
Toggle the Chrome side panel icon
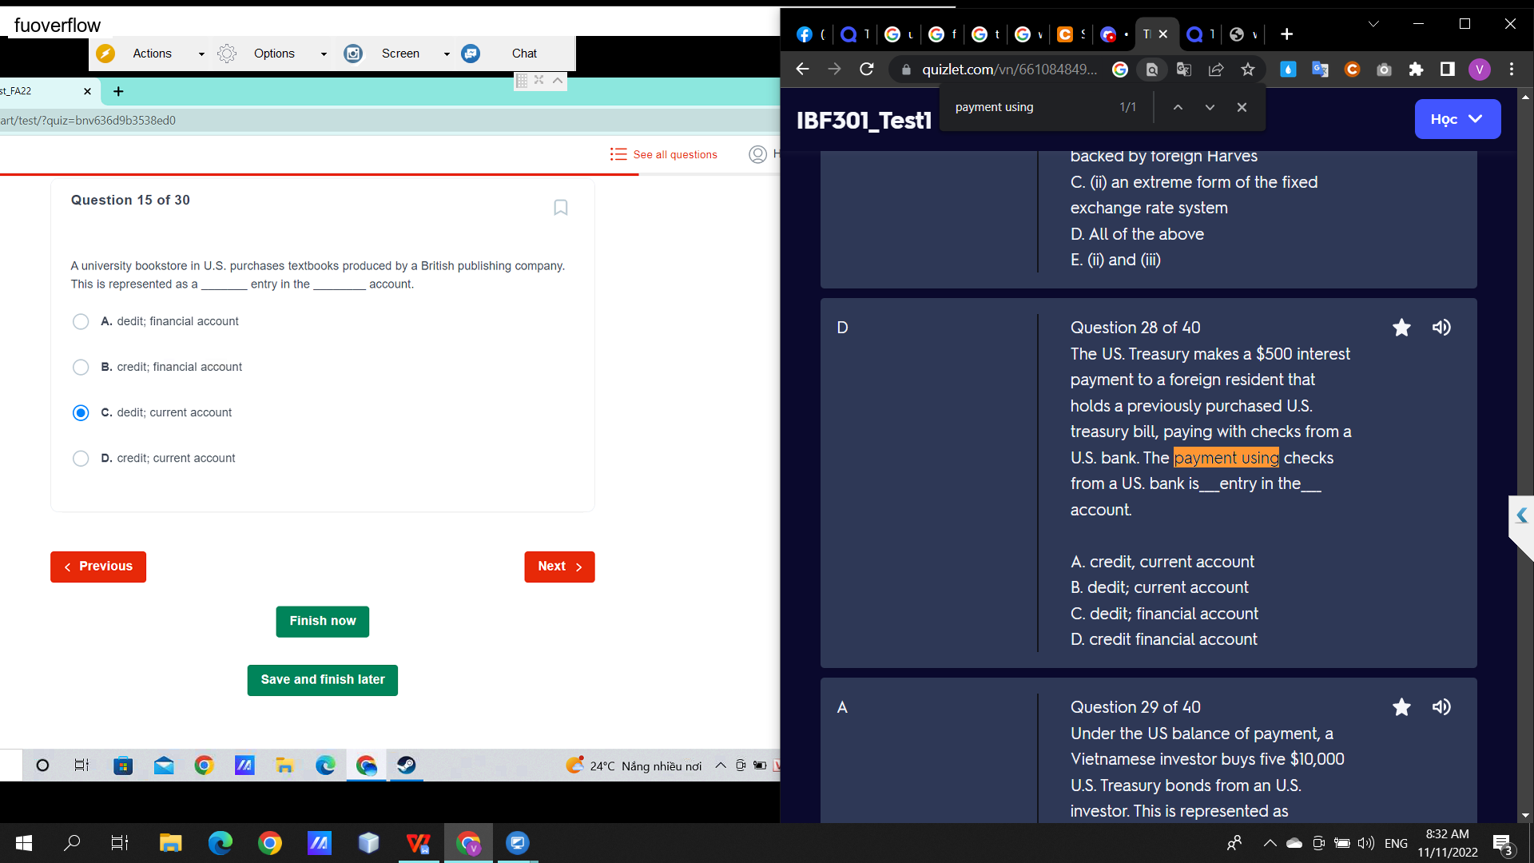(x=1448, y=70)
